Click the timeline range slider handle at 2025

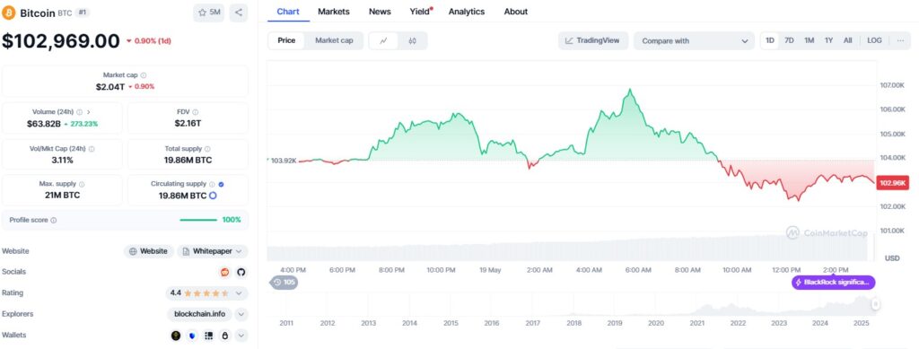[x=875, y=304]
